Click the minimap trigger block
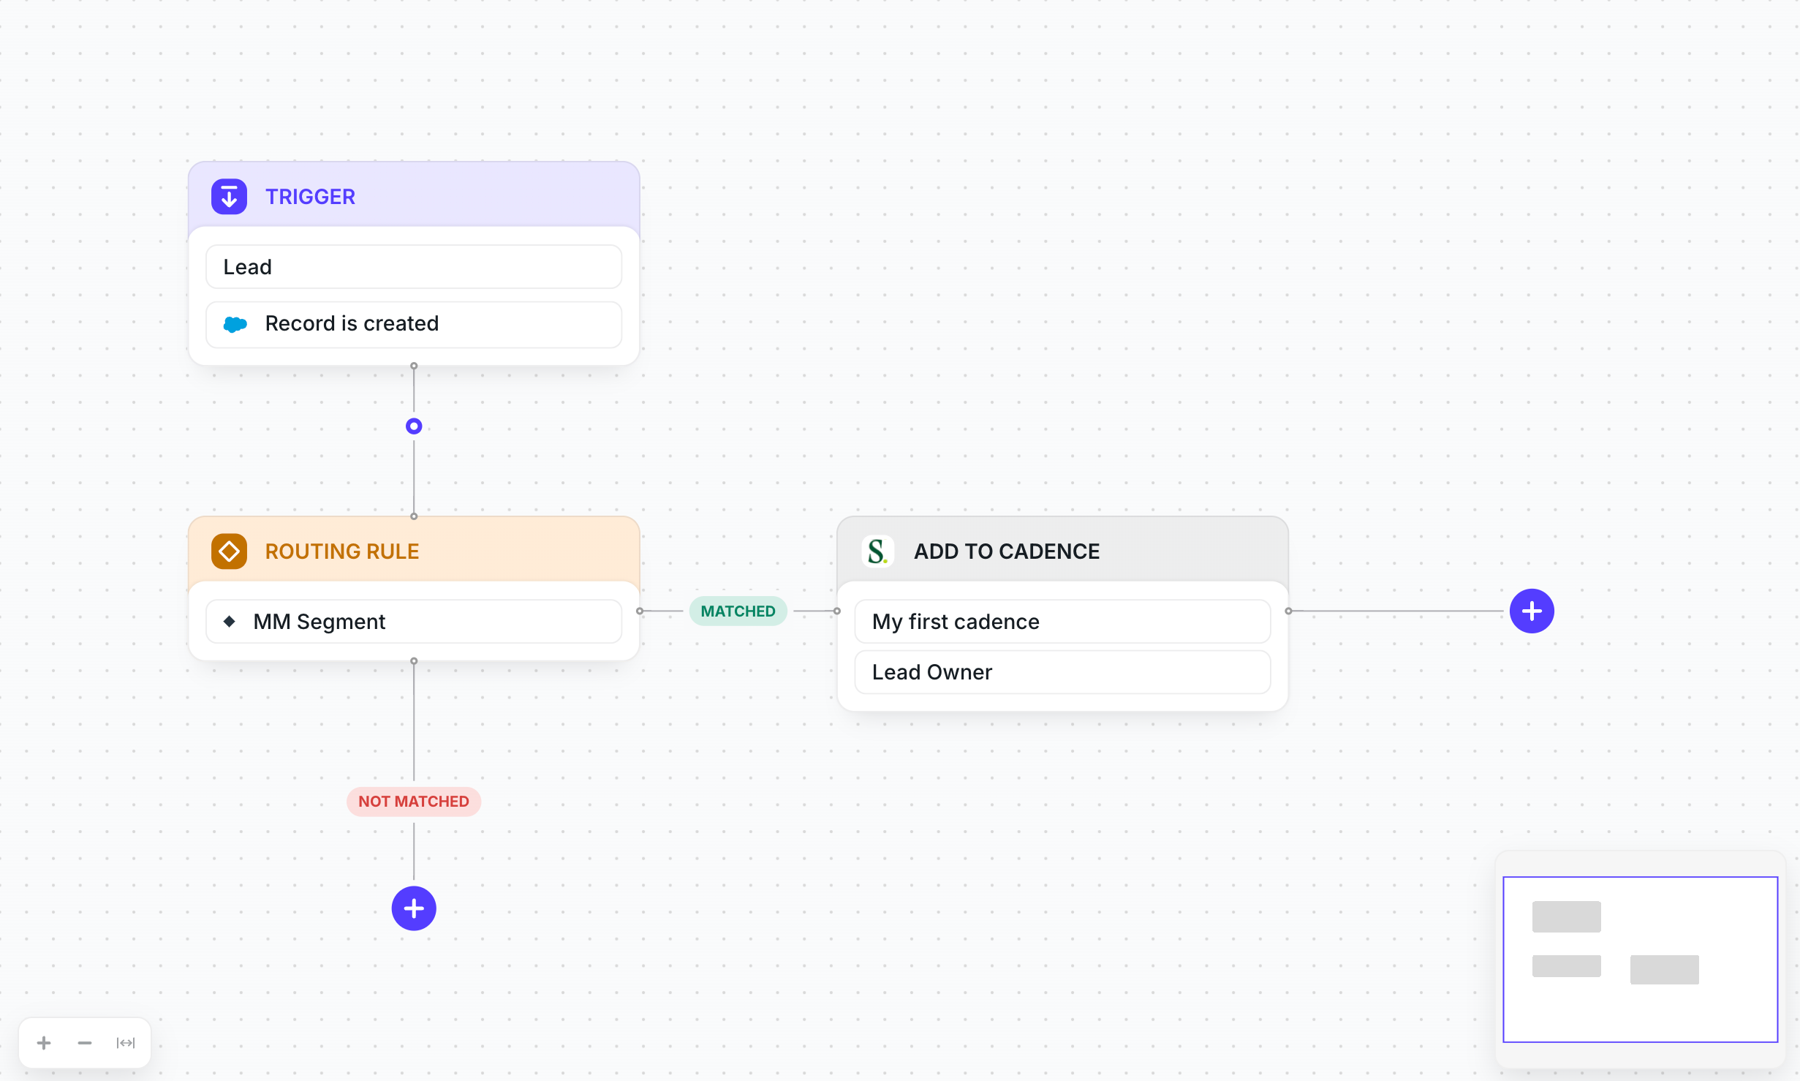Viewport: 1800px width, 1081px height. (1566, 916)
